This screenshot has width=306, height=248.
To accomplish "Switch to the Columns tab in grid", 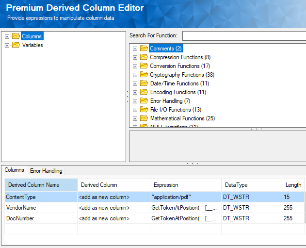I will pyautogui.click(x=14, y=170).
